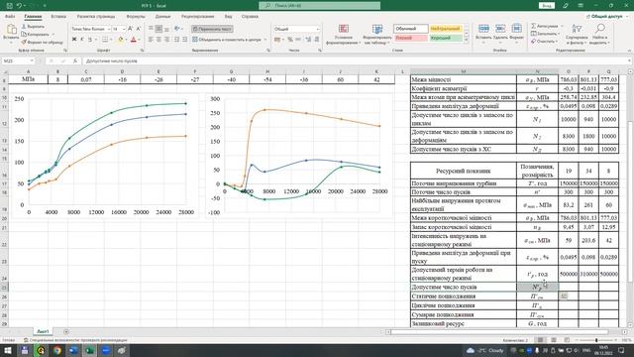Click Decrease Decimal icon
This screenshot has height=357, width=634.
[316, 40]
